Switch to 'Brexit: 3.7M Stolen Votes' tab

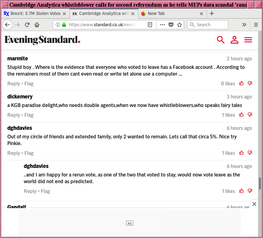tap(35, 14)
